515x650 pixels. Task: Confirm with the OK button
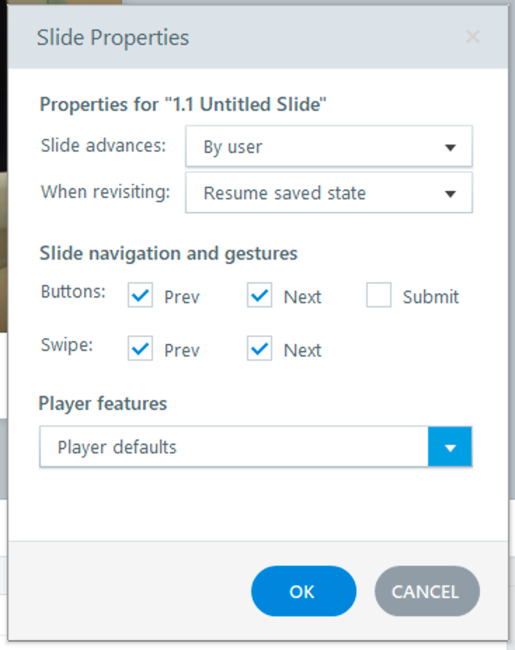coord(303,591)
